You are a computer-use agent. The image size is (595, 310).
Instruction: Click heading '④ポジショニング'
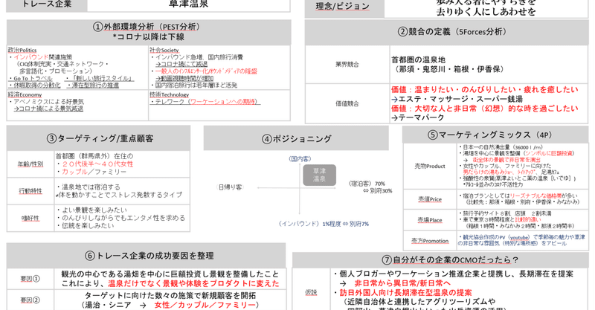296,139
